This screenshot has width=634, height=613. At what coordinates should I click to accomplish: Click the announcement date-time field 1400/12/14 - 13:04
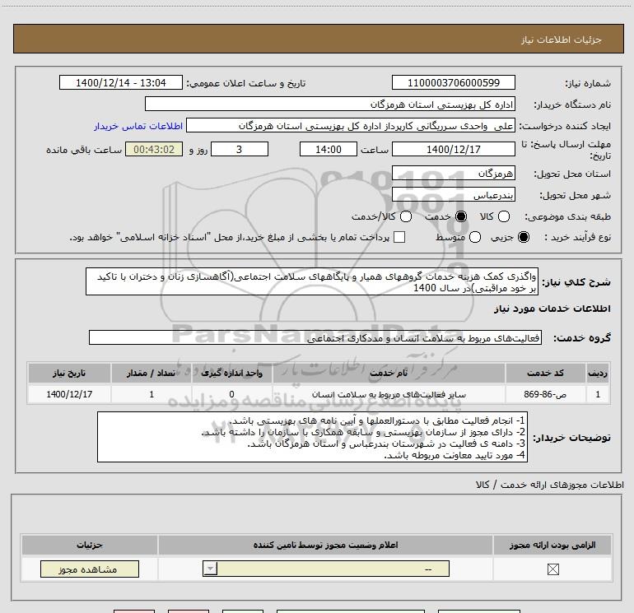[121, 83]
